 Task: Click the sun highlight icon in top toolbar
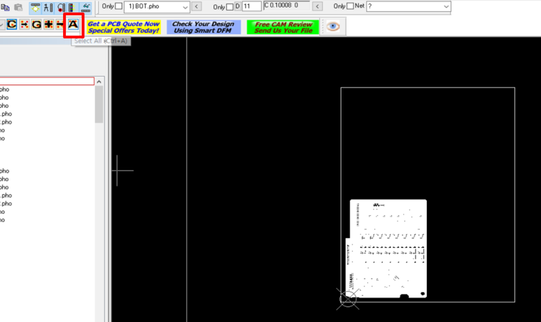tap(35, 7)
